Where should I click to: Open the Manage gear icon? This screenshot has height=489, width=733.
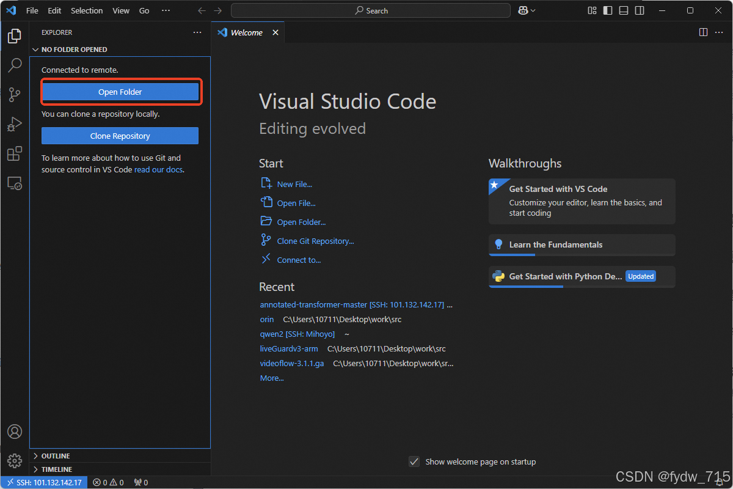(x=15, y=460)
